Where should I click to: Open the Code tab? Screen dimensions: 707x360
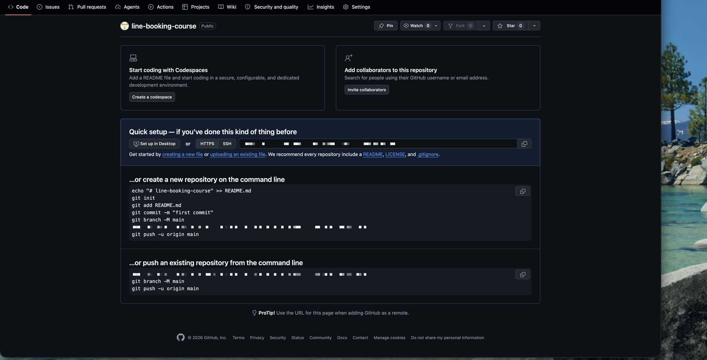click(x=18, y=7)
